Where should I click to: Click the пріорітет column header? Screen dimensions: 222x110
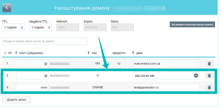click(119, 53)
